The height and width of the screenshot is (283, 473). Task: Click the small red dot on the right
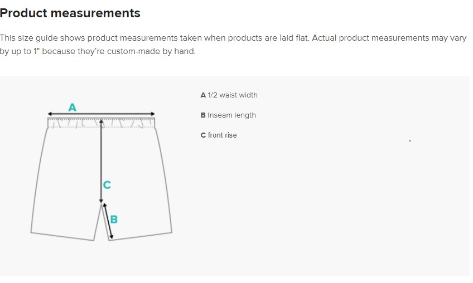click(x=410, y=141)
